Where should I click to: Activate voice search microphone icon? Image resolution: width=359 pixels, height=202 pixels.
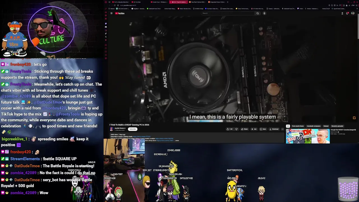pos(264,13)
